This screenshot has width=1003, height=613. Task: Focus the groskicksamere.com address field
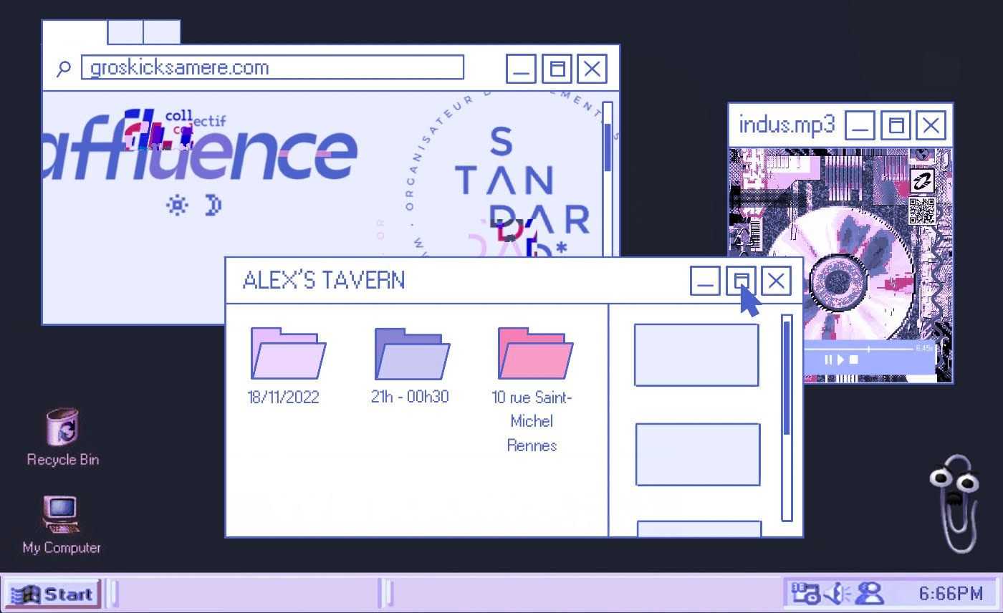[x=272, y=68]
